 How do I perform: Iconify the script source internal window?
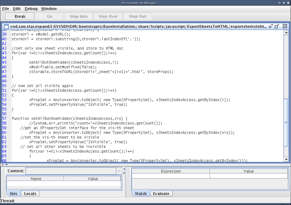click(x=271, y=26)
